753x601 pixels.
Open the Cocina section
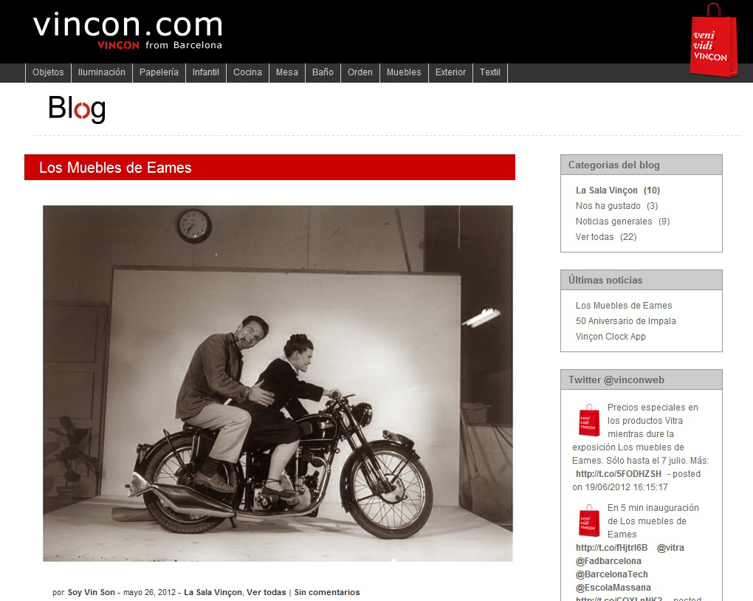point(247,72)
